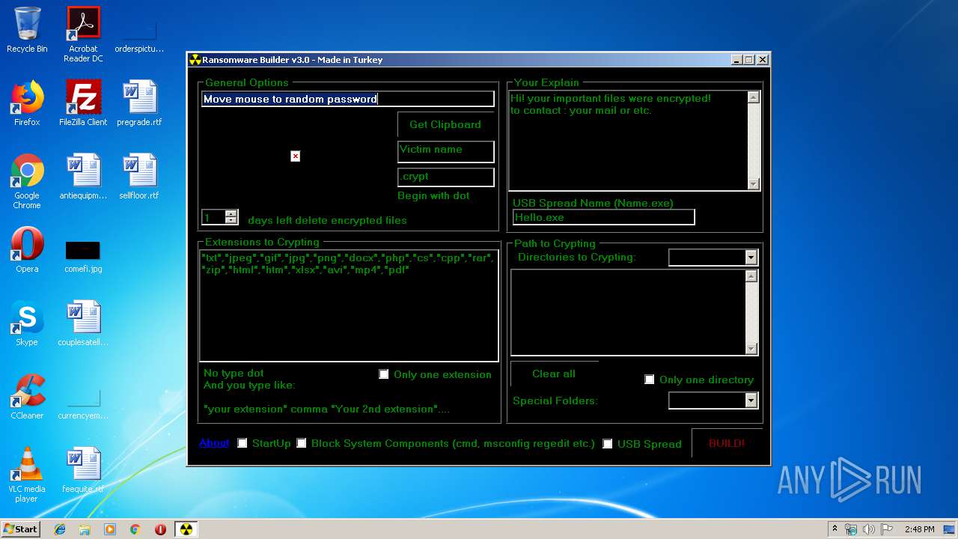Open Windows Media Player taskbar icon
958x539 pixels.
coord(110,529)
